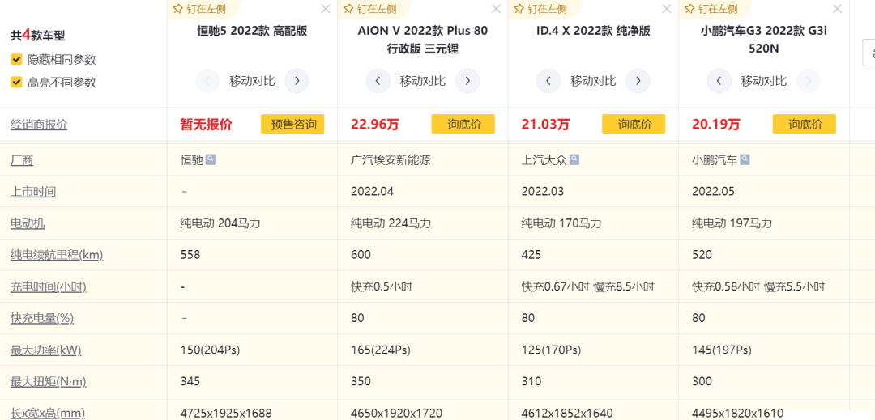Open 厂商 parameter link
Image resolution: width=875 pixels, height=420 pixels.
[x=22, y=161]
